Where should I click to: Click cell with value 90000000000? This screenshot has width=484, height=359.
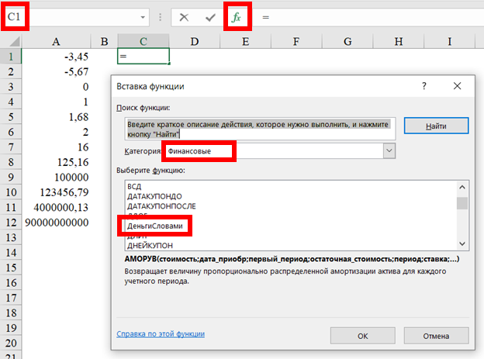pyautogui.click(x=56, y=223)
